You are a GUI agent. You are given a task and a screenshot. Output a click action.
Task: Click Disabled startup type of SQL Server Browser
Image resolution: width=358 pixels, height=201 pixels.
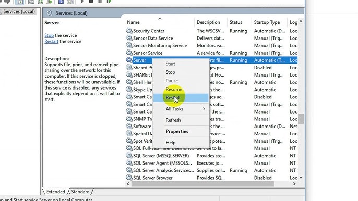263,178
